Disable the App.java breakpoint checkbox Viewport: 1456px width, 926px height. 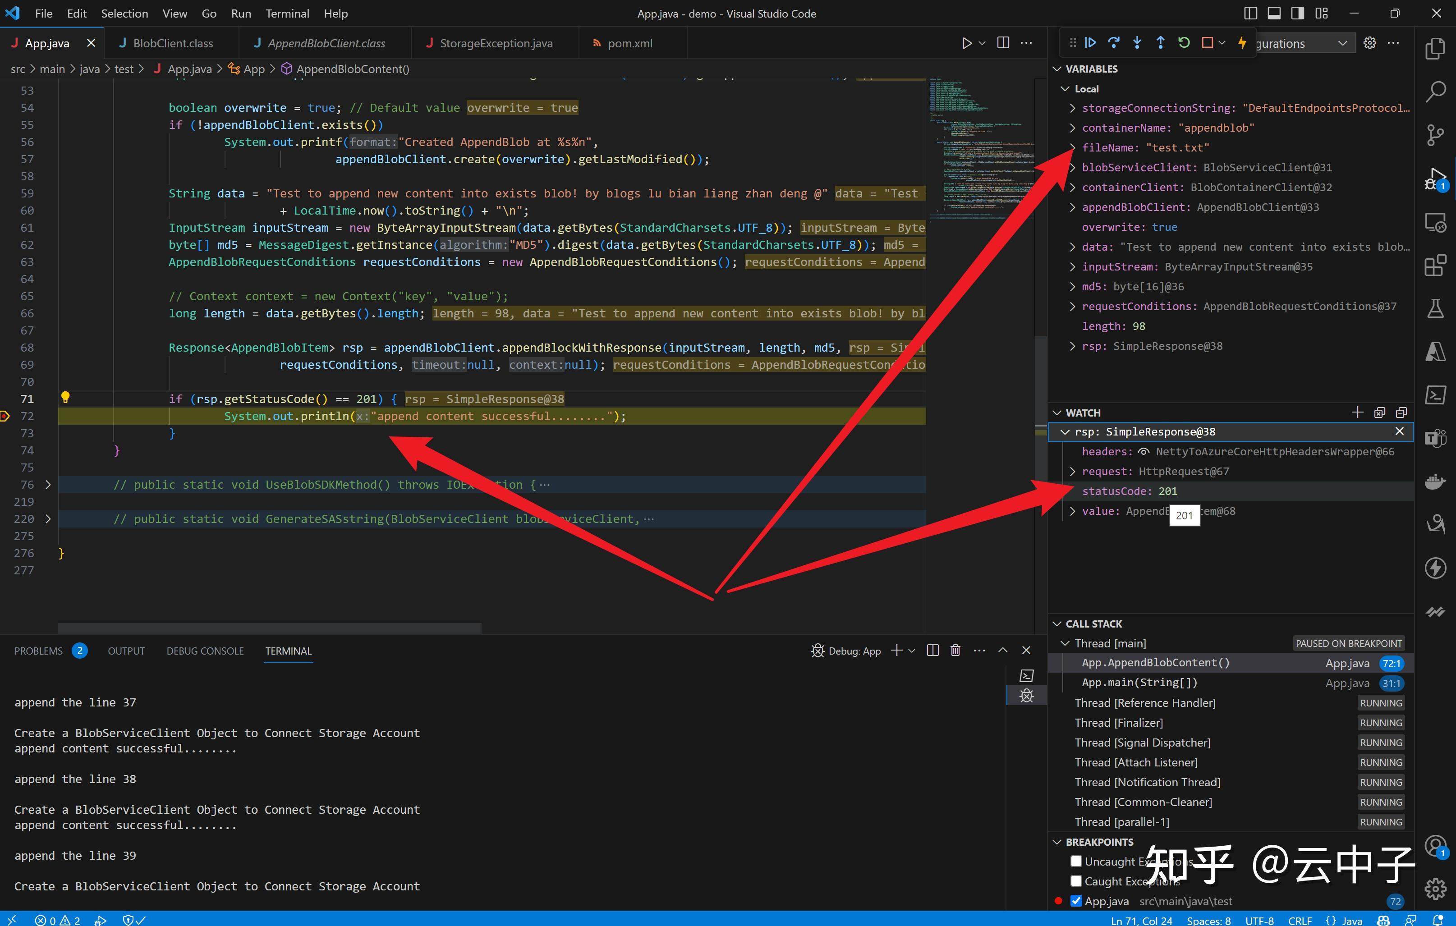[x=1076, y=901]
